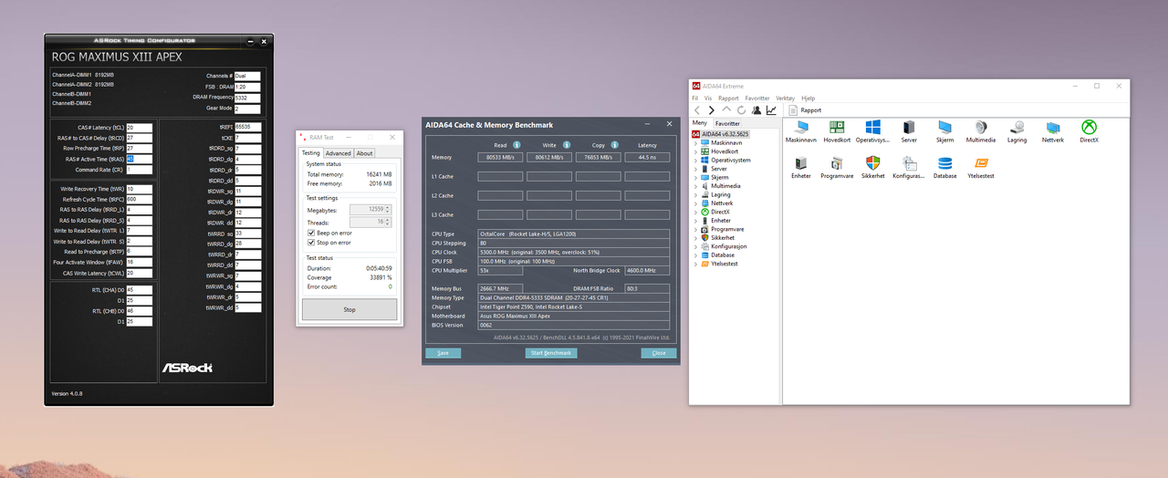1168x478 pixels.
Task: Stop the running RAM Test
Action: (x=349, y=309)
